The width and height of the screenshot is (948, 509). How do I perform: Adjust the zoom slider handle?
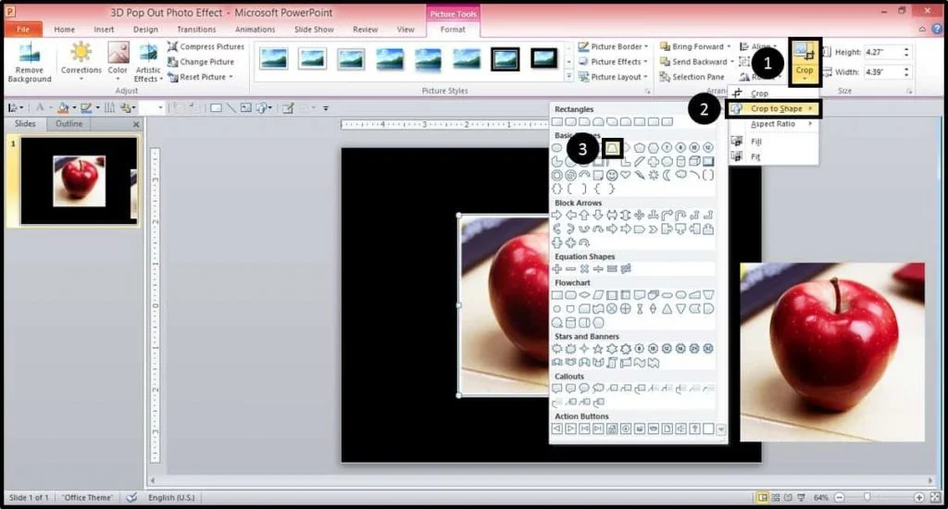click(867, 497)
